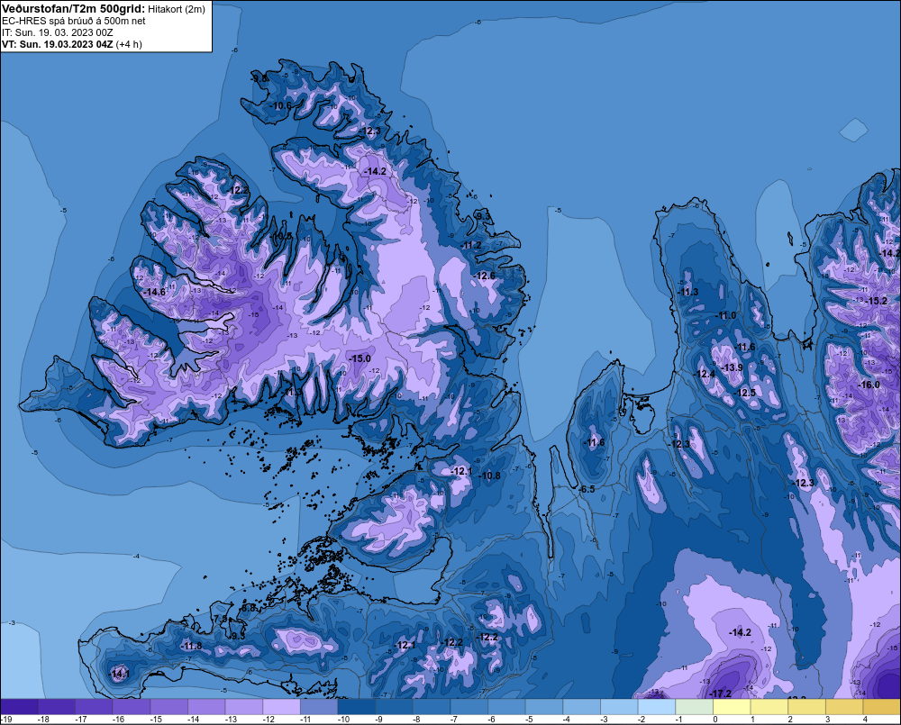Viewport: 901px width, 725px height.
Task: Pick the legend swatch between -11 and -10
Action: (x=320, y=707)
